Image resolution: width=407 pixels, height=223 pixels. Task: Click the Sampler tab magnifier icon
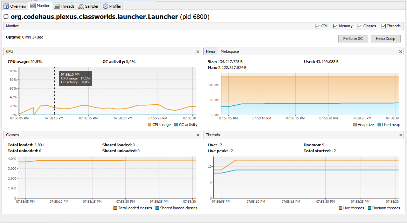pos(81,6)
